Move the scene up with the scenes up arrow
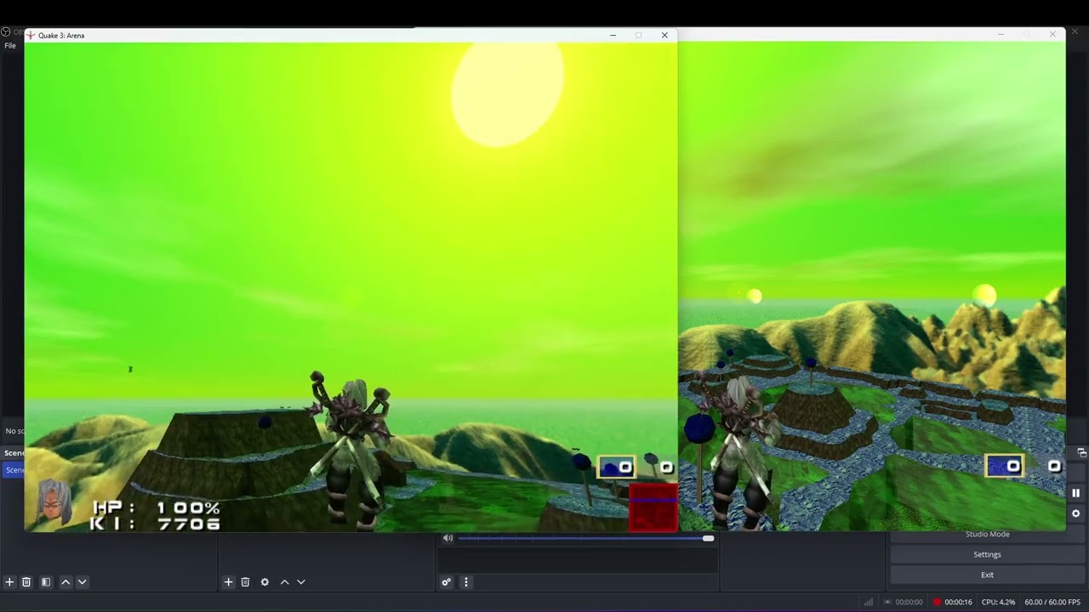The height and width of the screenshot is (612, 1089). (66, 582)
